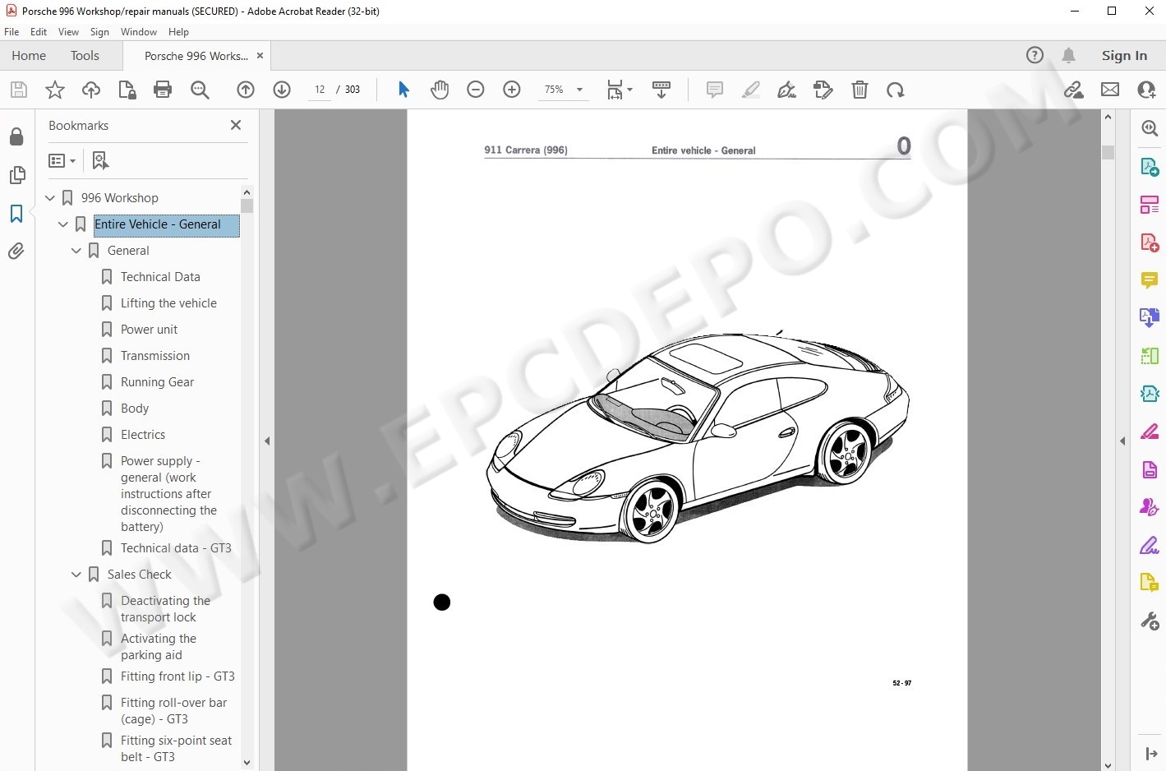Open the Transmission bookmark
This screenshot has height=771, width=1166.
click(155, 356)
